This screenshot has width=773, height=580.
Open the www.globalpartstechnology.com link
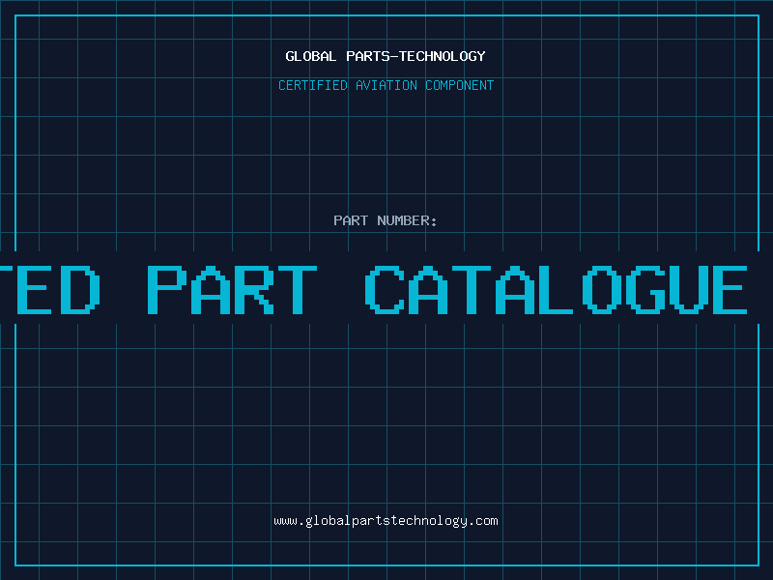(x=386, y=521)
